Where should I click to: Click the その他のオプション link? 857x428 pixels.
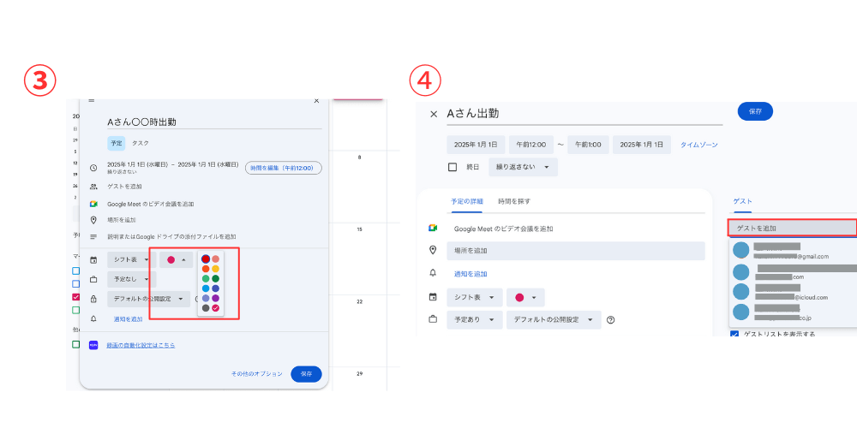[256, 374]
